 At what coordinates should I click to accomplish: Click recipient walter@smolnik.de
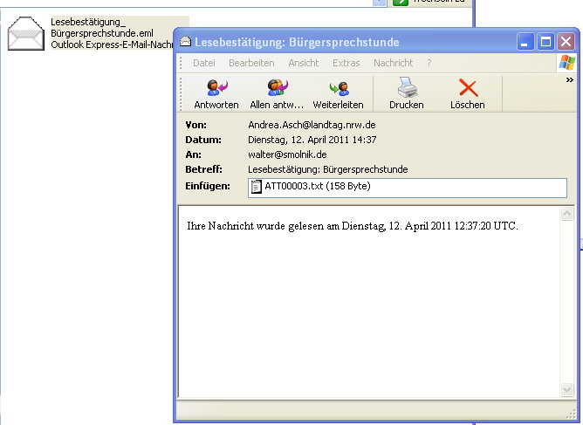tap(287, 154)
